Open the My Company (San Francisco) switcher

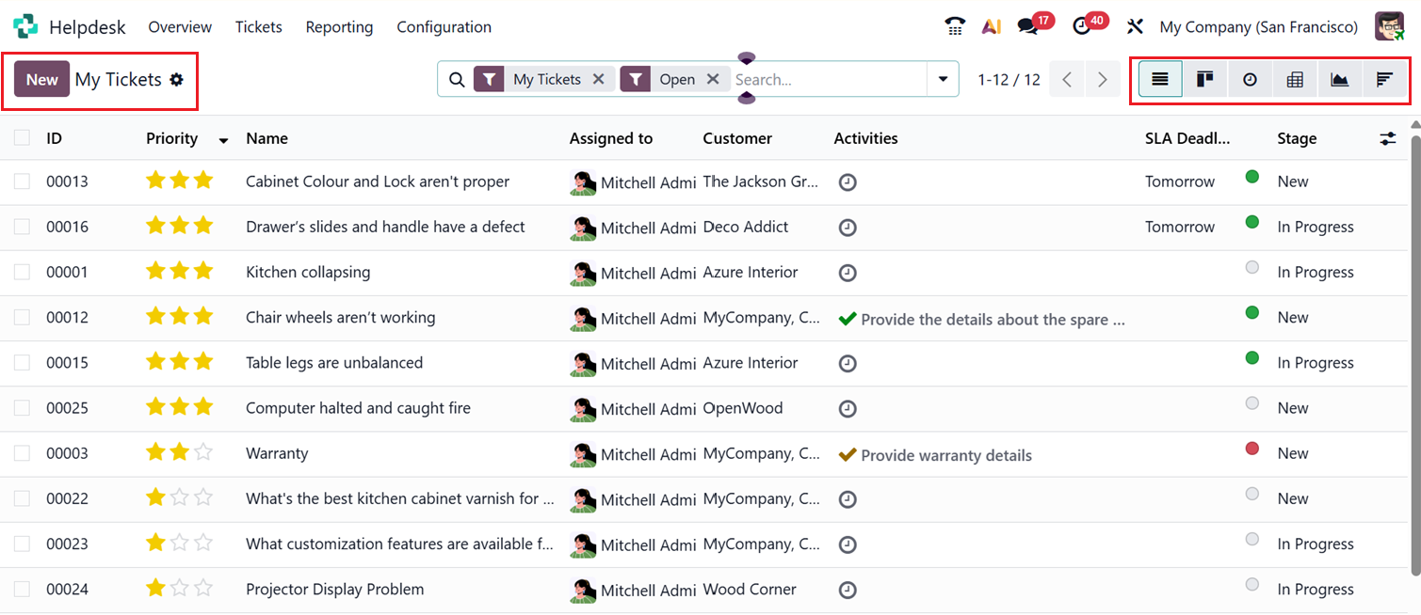click(1258, 27)
